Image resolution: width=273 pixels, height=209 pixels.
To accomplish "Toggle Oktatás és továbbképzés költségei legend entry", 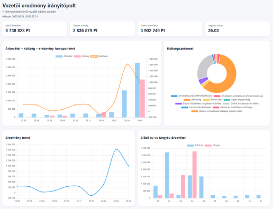I will pyautogui.click(x=232, y=107).
